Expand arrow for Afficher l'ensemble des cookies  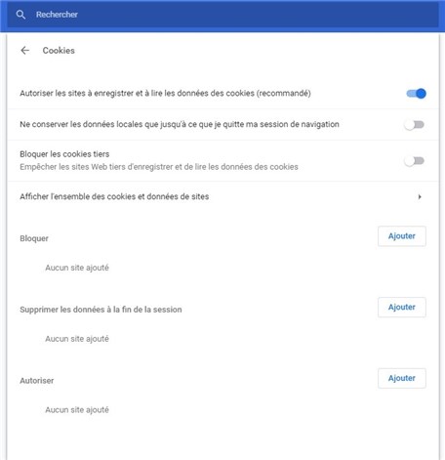(420, 196)
